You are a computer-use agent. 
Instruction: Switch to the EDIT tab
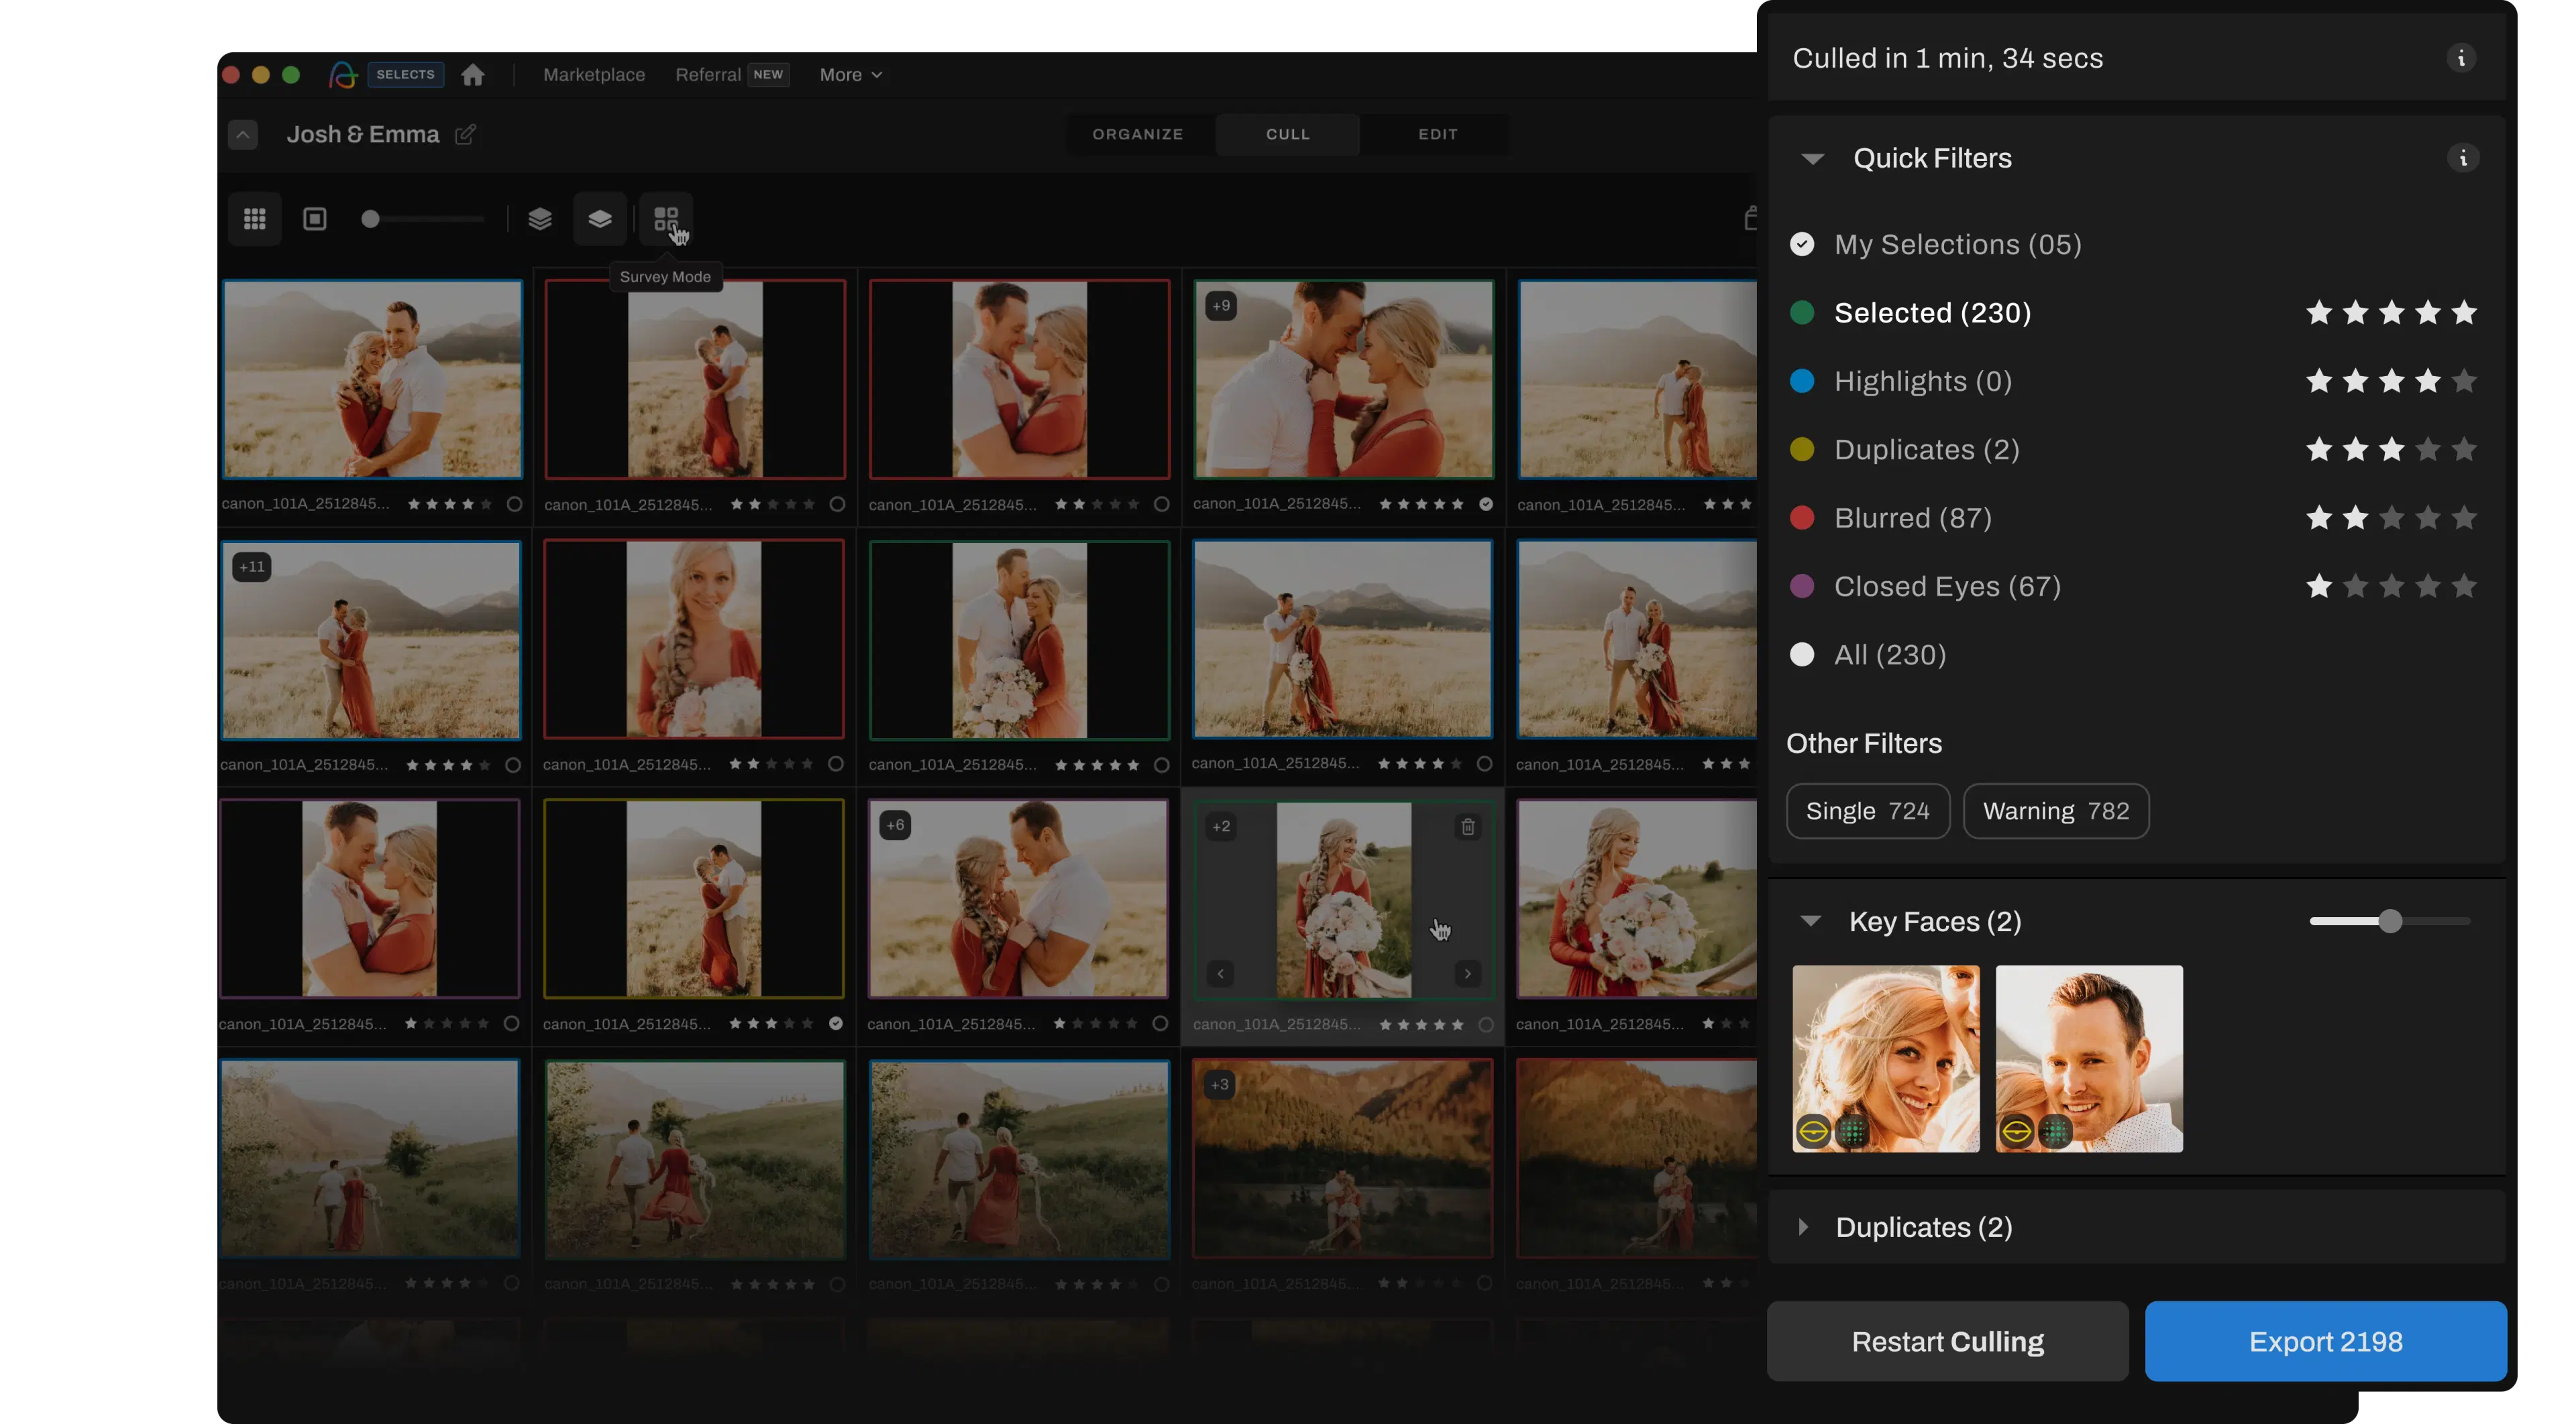coord(1438,134)
